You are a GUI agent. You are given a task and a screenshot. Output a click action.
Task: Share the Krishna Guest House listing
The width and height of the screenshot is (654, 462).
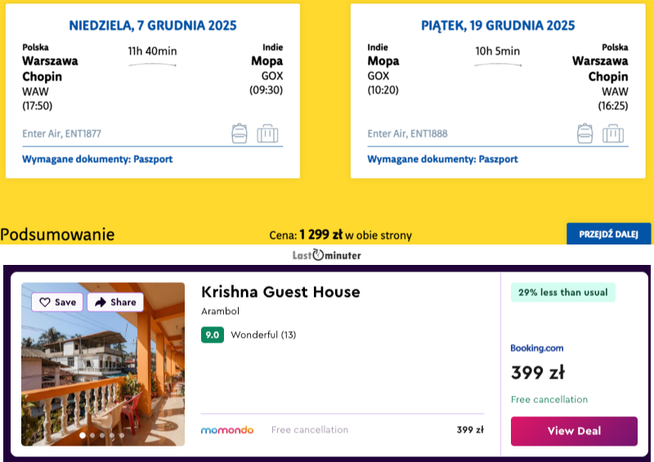(115, 302)
